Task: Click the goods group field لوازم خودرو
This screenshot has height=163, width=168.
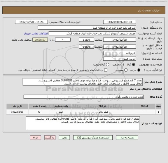Action: pos(84,97)
